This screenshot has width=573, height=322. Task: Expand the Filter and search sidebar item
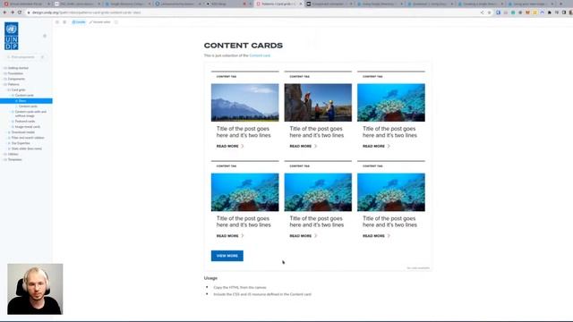28,138
